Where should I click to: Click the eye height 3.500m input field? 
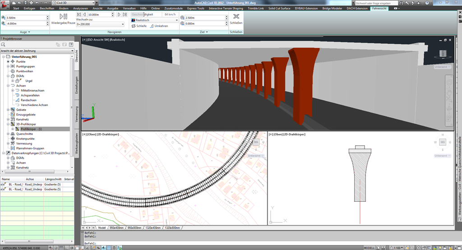(x=25, y=18)
